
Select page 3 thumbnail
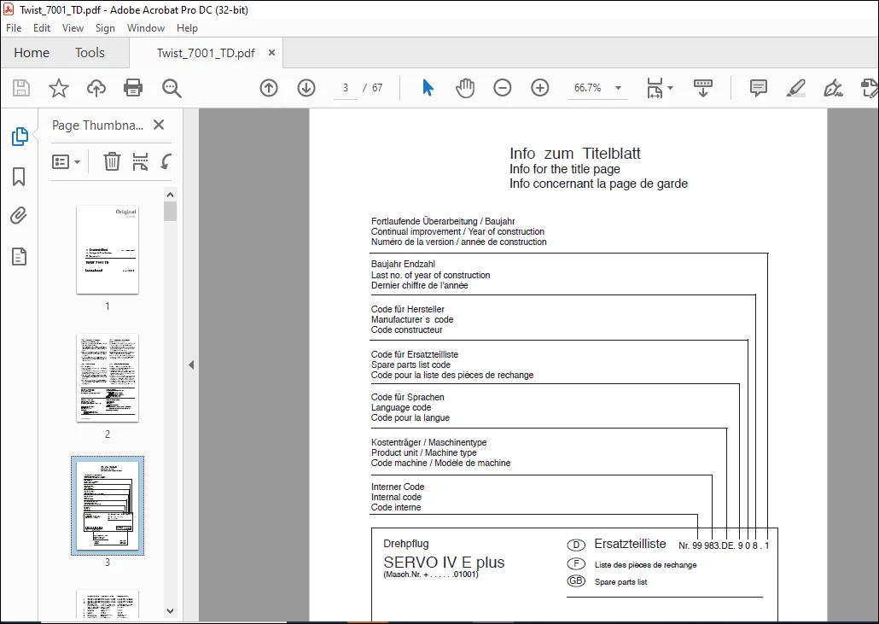[108, 505]
